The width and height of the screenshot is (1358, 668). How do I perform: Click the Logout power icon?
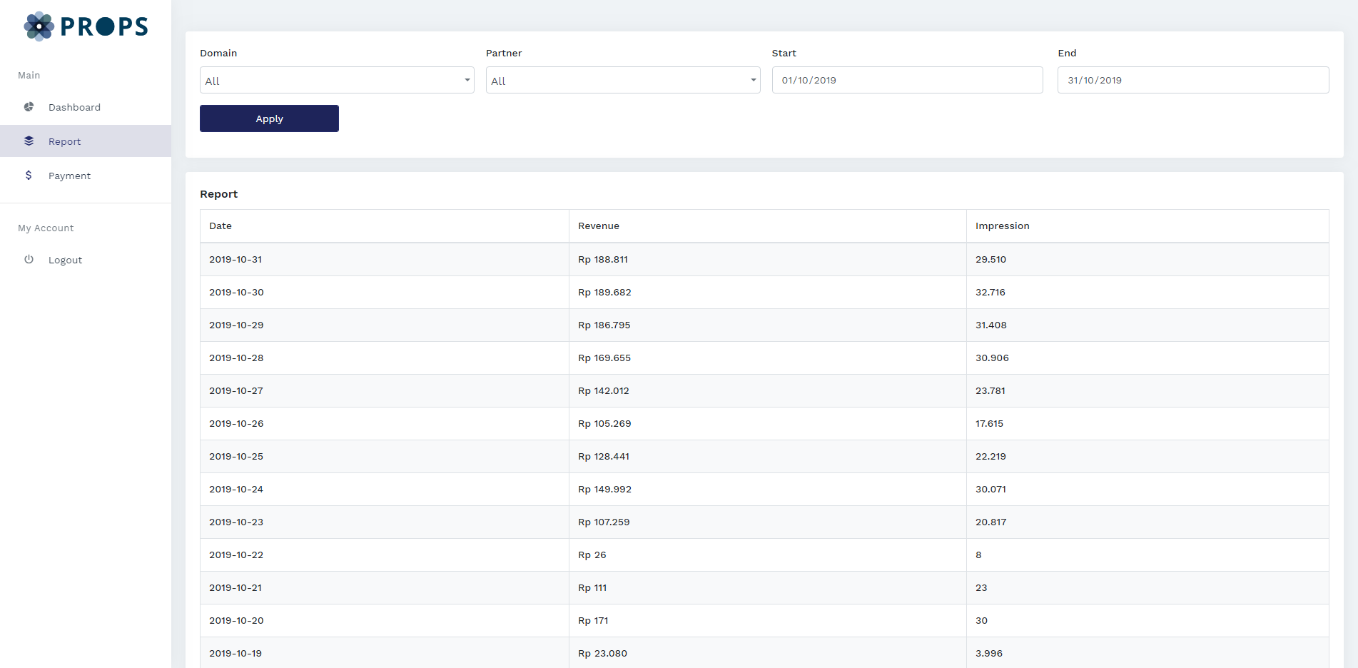(29, 260)
